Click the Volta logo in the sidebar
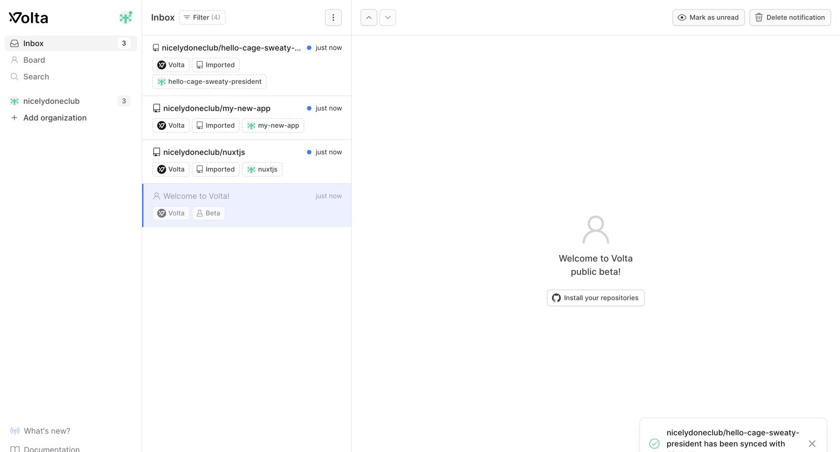 pos(28,18)
